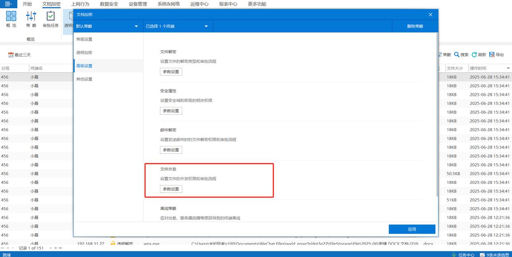The image size is (512, 257).
Task: Refresh the list with 刷新 icon
Action: (x=474, y=55)
